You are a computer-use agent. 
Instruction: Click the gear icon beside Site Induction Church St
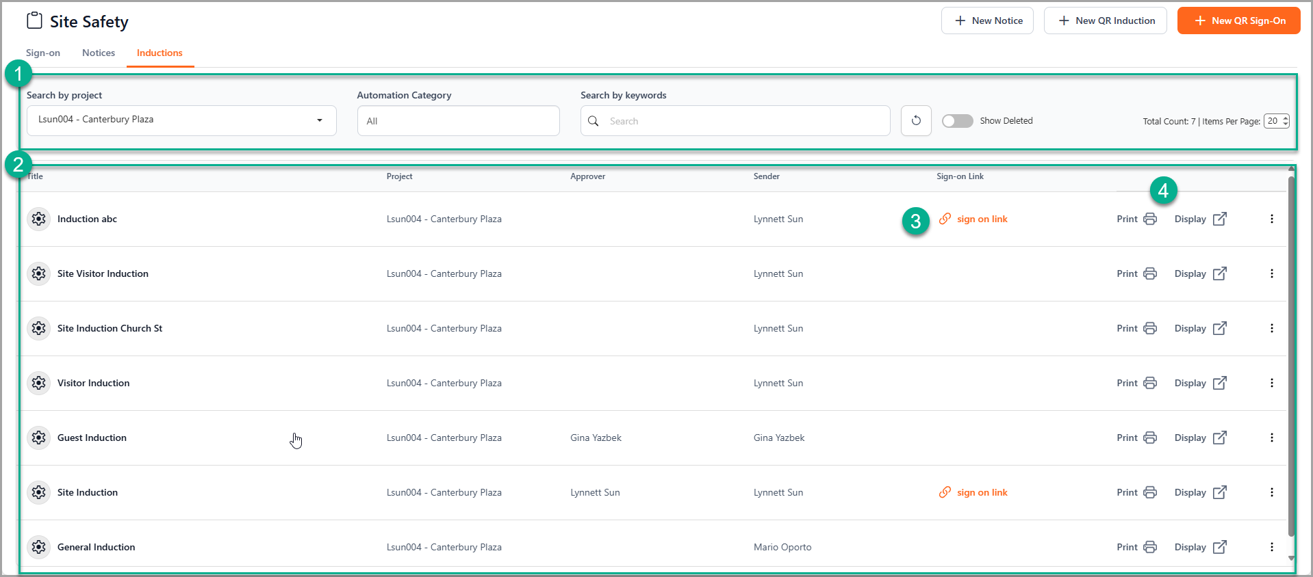(x=39, y=328)
